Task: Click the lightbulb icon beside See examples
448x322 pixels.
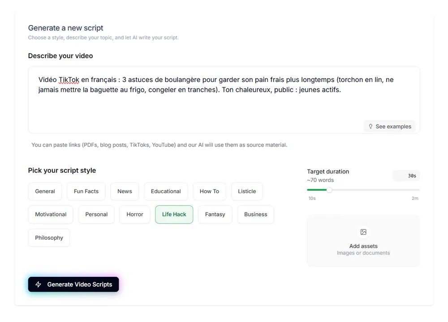Action: click(x=370, y=127)
